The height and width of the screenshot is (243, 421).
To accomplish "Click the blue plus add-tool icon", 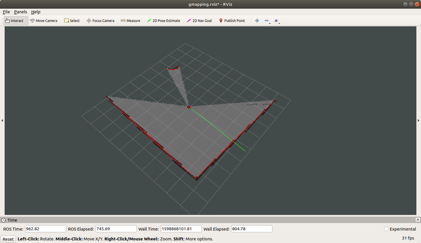I will [x=257, y=21].
